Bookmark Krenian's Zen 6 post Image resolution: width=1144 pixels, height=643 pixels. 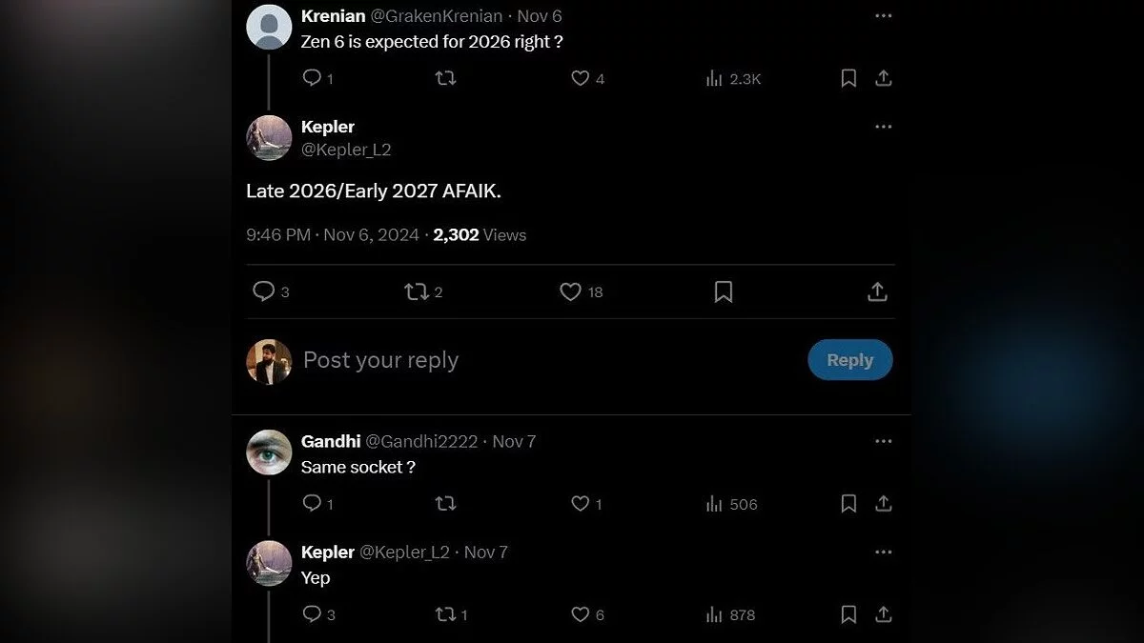[848, 79]
